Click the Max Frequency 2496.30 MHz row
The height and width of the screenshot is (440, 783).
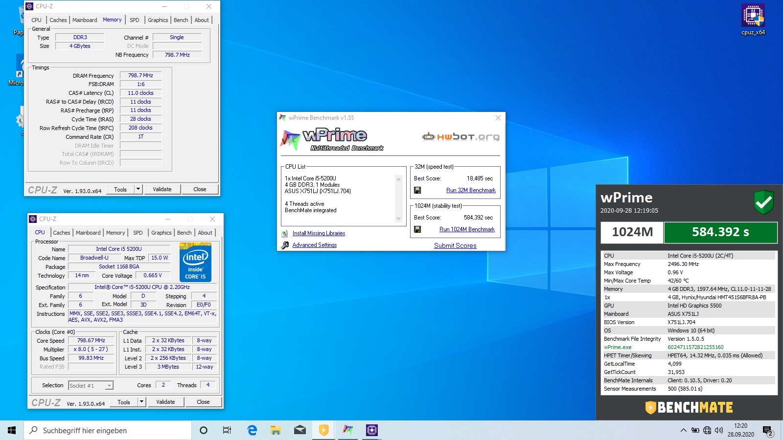689,264
